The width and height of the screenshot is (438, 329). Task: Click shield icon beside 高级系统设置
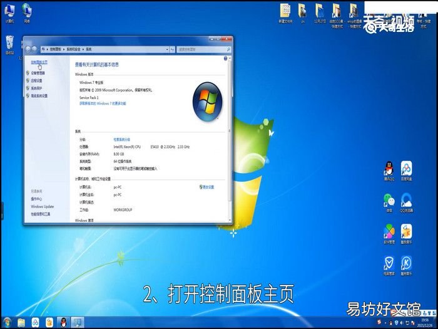pos(28,96)
